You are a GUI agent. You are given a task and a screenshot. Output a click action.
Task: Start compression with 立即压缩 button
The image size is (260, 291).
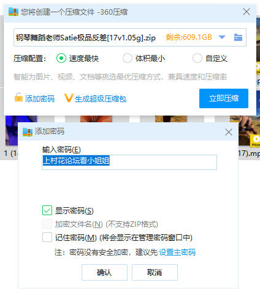[224, 98]
